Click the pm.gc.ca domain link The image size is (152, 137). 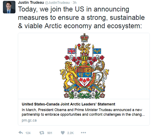point(29,120)
